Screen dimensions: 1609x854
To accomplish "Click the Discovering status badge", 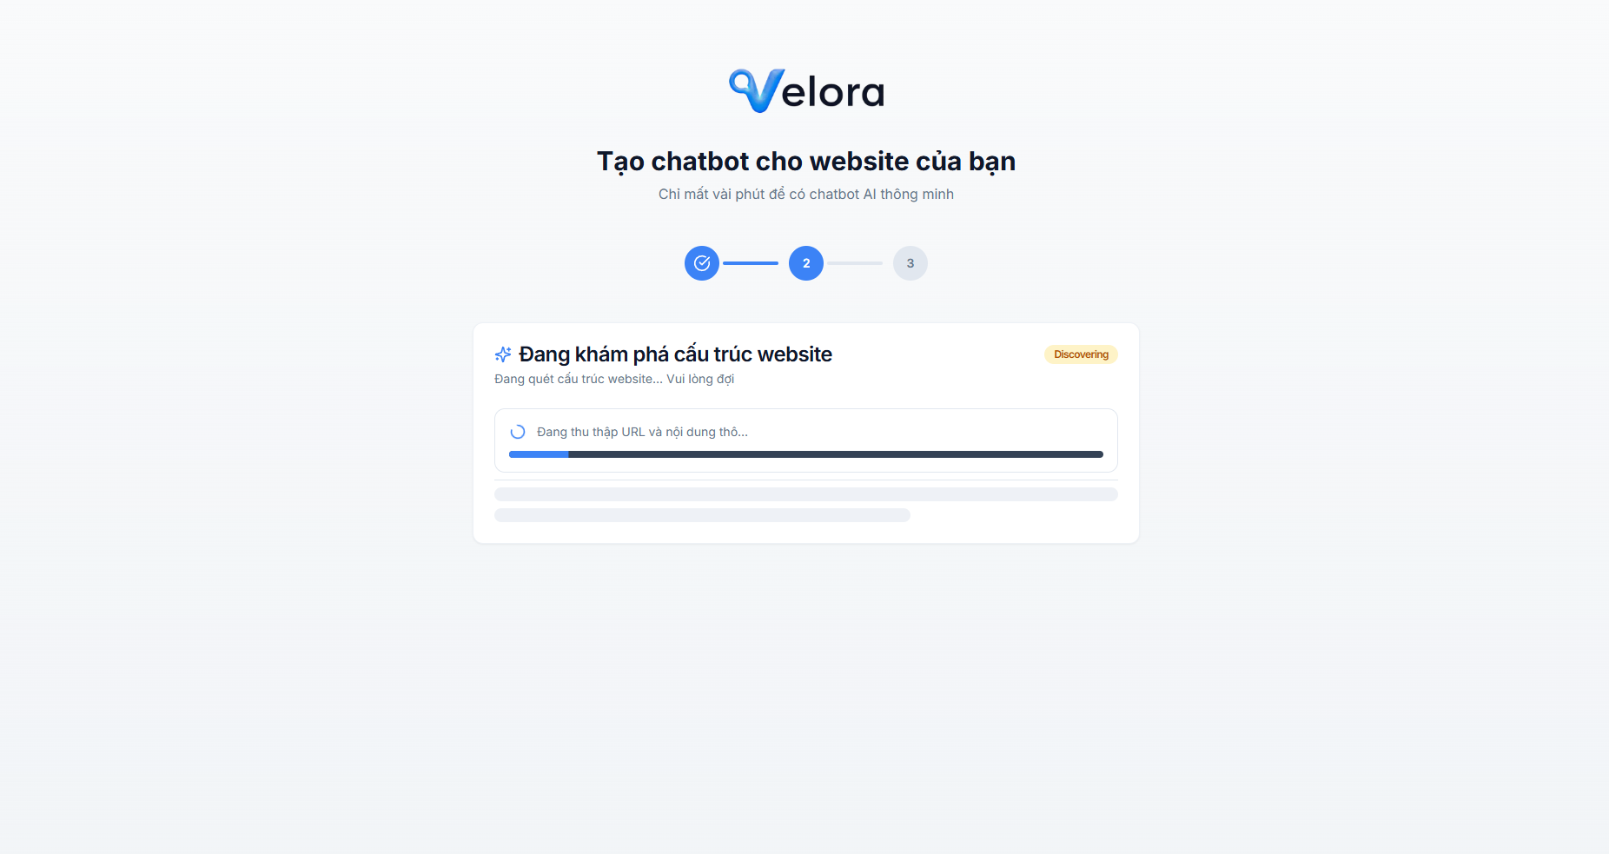I will coord(1081,354).
